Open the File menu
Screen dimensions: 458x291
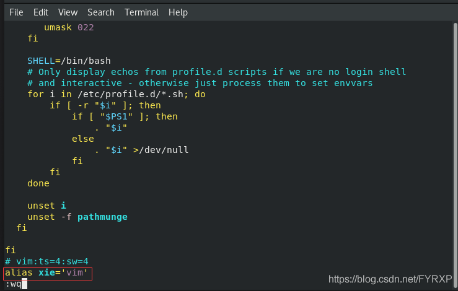coord(16,12)
